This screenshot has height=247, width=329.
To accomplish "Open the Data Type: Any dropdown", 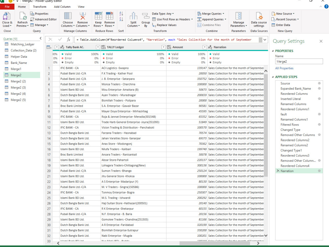I will point(163,14).
